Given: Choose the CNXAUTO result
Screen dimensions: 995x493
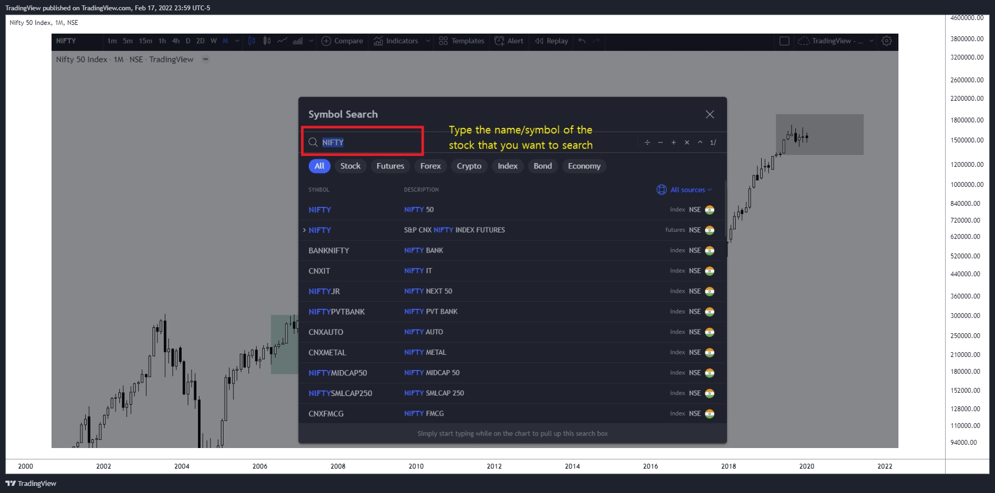Looking at the screenshot, I should (x=511, y=332).
